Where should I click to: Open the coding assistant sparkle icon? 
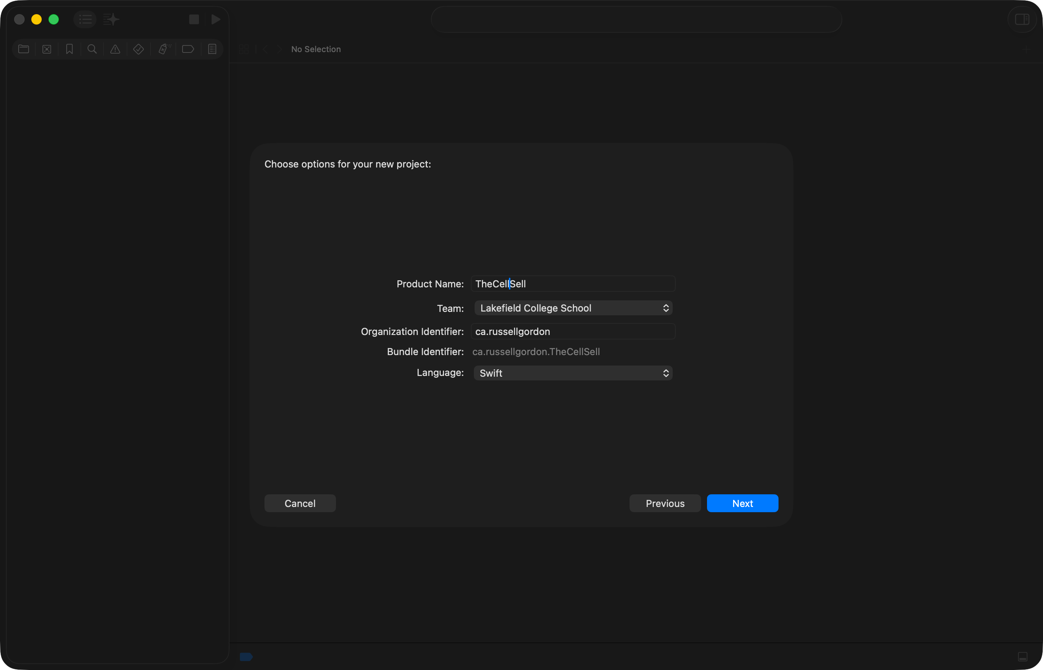[111, 19]
